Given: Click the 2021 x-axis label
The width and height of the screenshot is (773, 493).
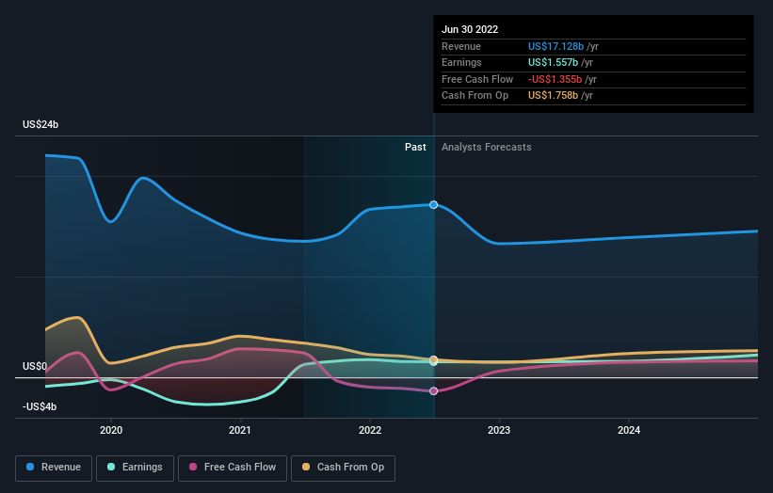Looking at the screenshot, I should coord(240,430).
